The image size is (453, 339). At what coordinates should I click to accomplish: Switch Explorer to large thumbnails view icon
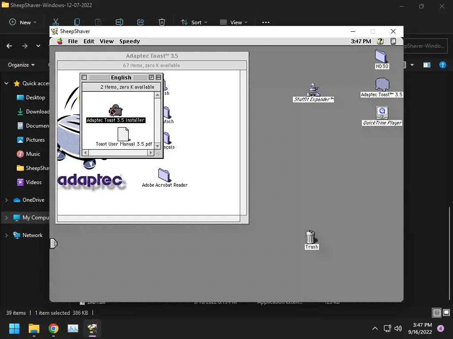tap(446, 313)
